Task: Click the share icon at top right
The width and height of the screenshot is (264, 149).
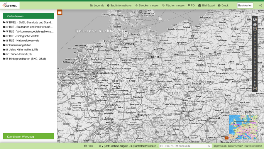Action: click(x=260, y=5)
